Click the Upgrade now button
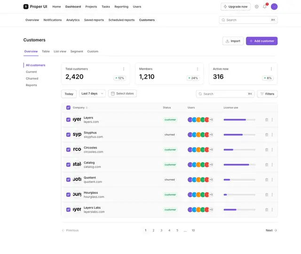The image size is (301, 254). [x=236, y=7]
